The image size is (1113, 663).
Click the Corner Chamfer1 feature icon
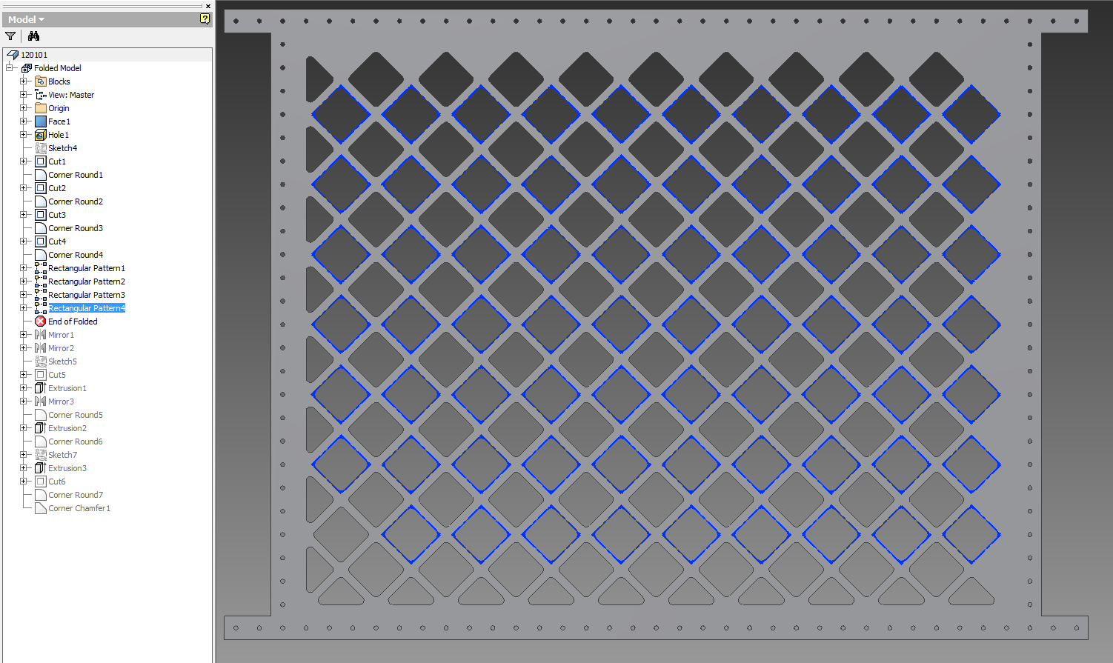click(41, 508)
